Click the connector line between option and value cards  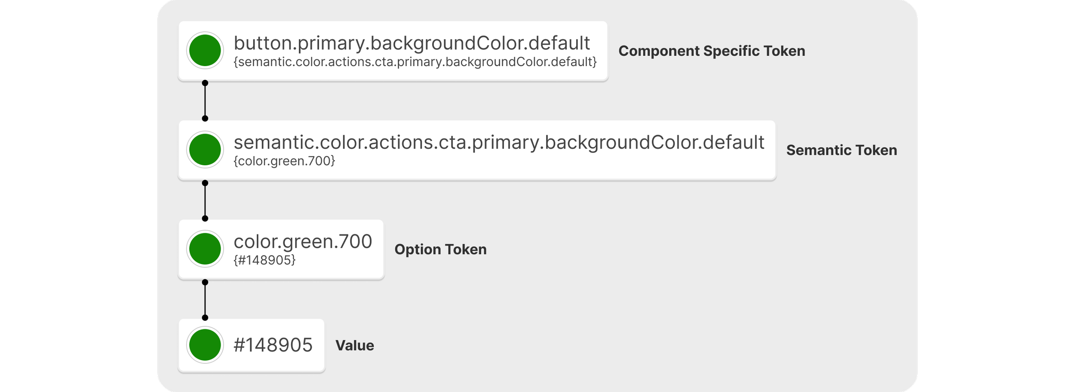tap(205, 300)
